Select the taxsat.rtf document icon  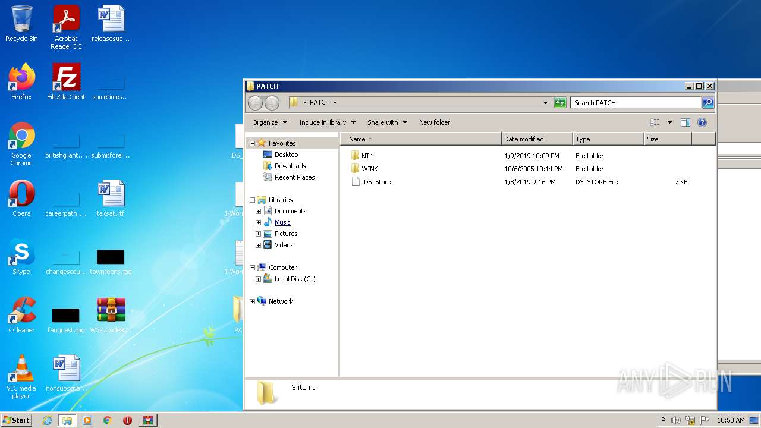pyautogui.click(x=111, y=199)
